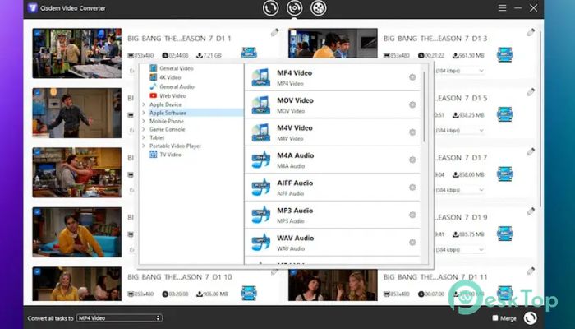
Task: Select the BIG BANG D1 1 thumbnail
Action: (x=77, y=53)
